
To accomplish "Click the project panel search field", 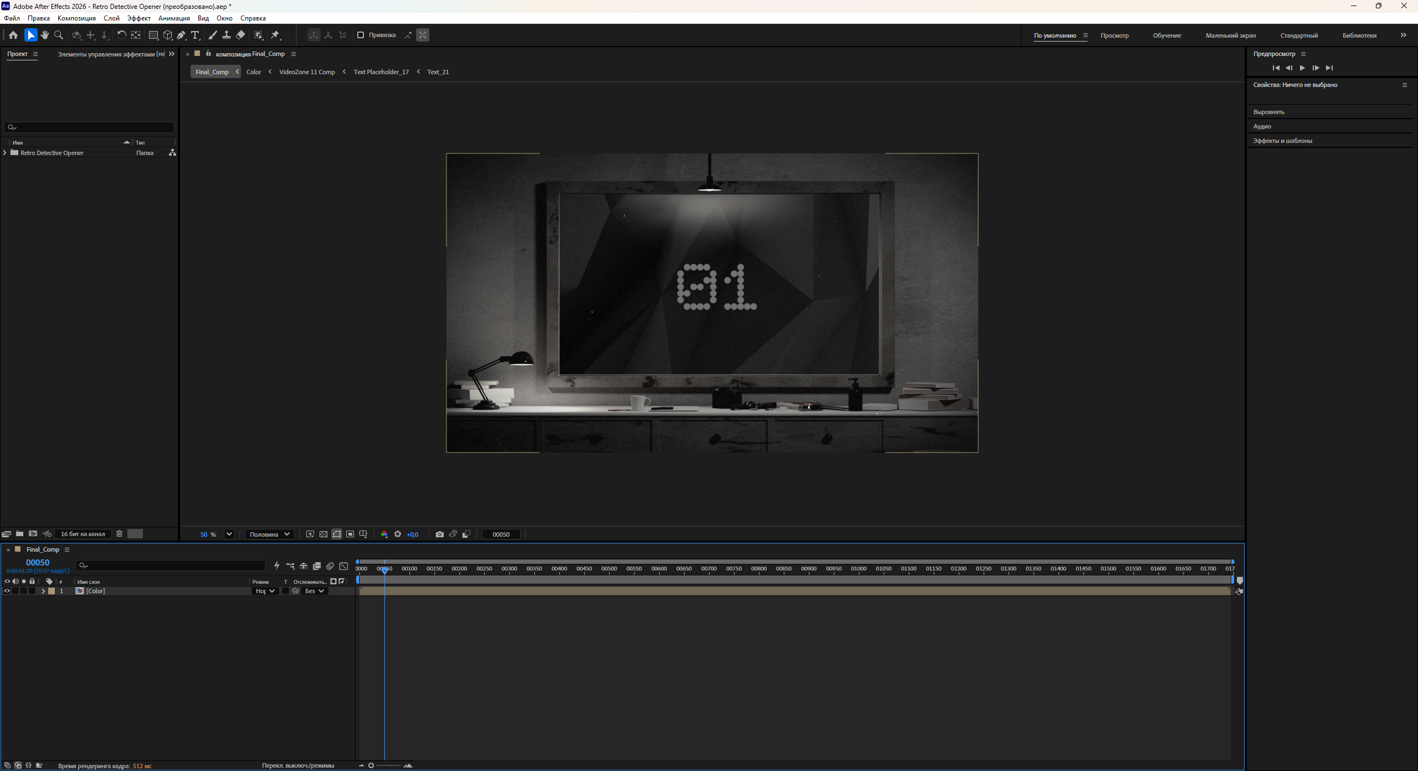I will pos(89,127).
